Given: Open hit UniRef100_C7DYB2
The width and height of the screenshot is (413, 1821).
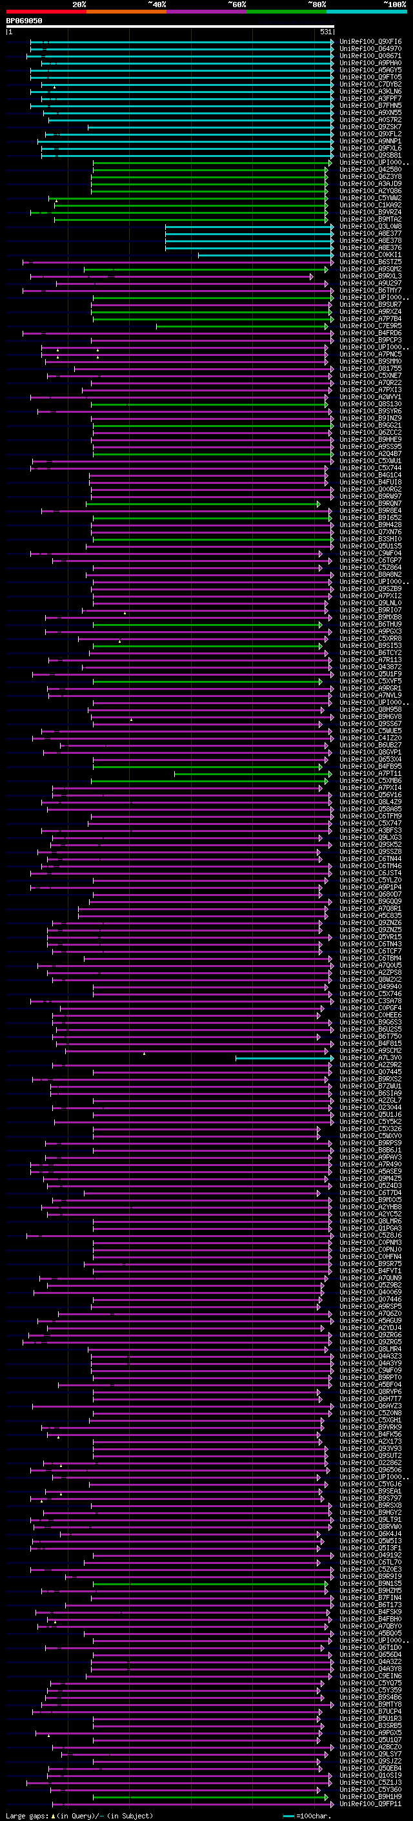Looking at the screenshot, I should click(370, 84).
